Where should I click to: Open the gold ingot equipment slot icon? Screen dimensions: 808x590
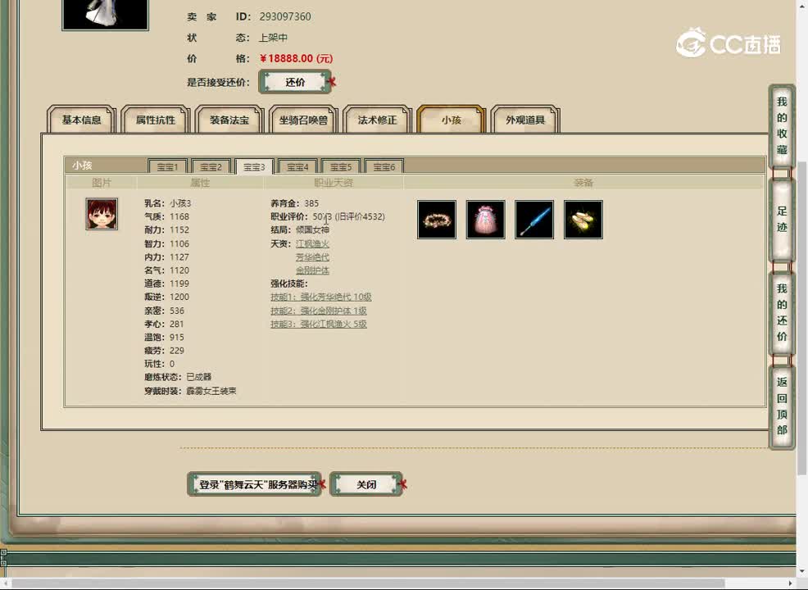pos(583,219)
